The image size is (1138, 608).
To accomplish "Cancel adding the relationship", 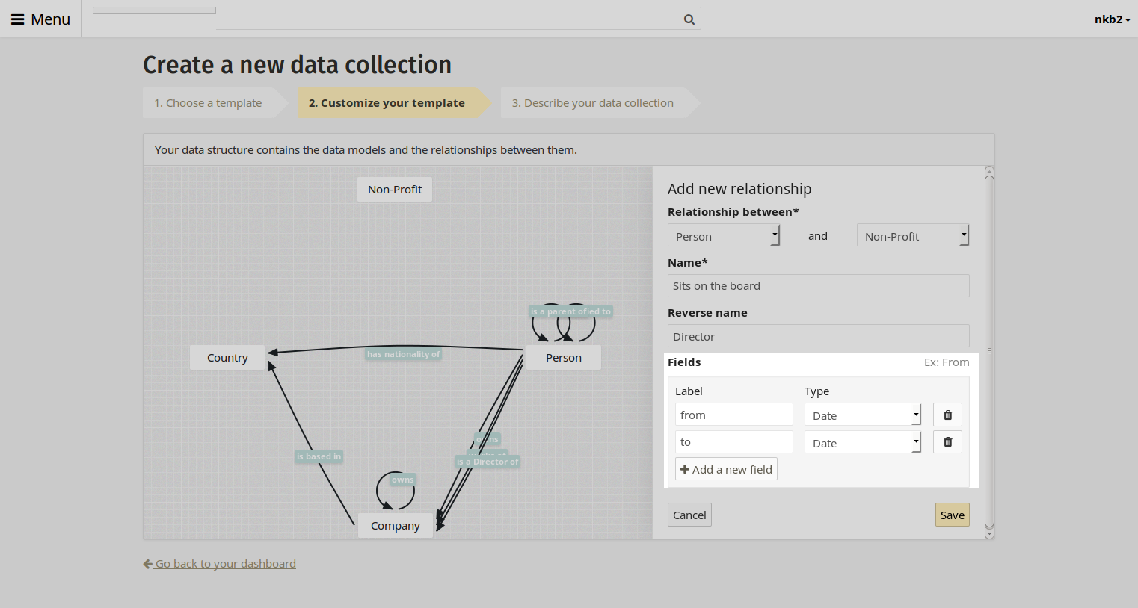I will tap(689, 515).
